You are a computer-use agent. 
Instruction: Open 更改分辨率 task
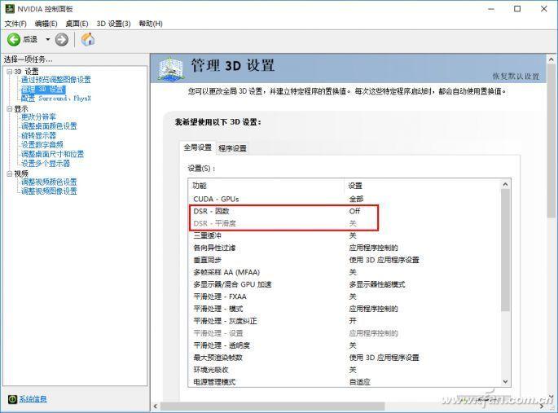click(x=38, y=116)
